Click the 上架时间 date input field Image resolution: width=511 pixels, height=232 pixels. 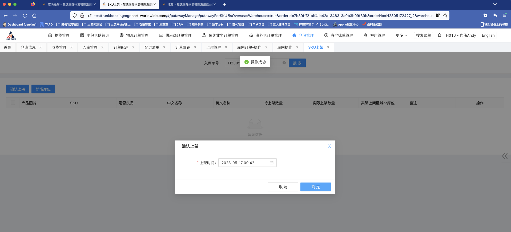point(244,163)
